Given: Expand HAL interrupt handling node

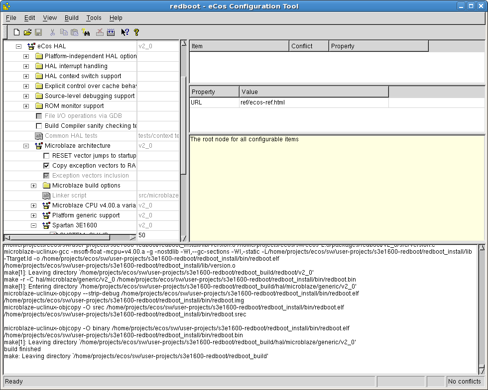Looking at the screenshot, I should (26, 66).
